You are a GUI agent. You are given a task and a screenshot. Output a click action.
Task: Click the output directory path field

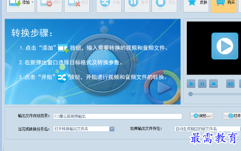[118, 117]
